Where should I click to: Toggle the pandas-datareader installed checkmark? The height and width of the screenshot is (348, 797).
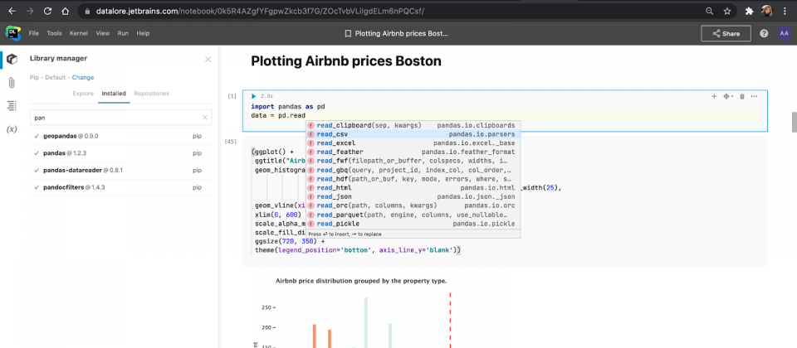[37, 171]
